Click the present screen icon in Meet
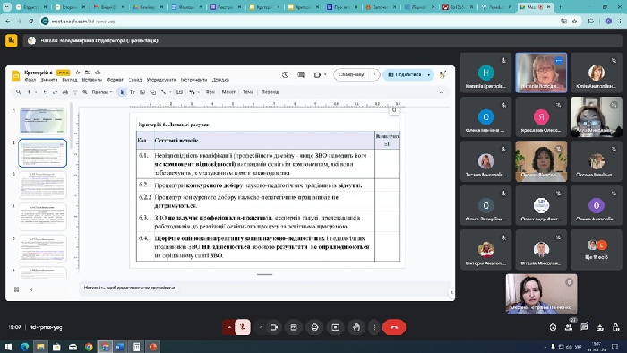 coord(336,327)
